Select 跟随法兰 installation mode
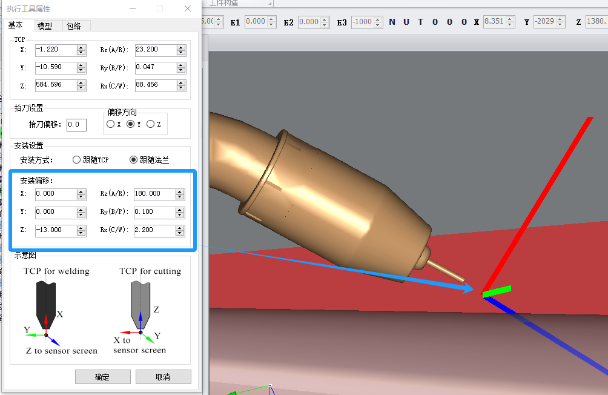Screen dimensions: 608x395 134,160
